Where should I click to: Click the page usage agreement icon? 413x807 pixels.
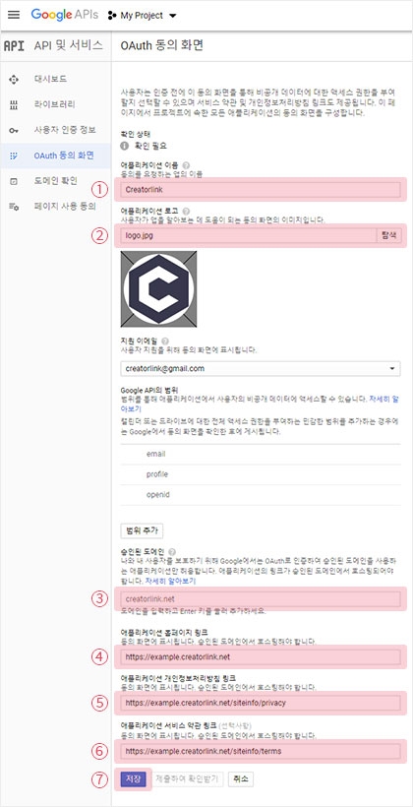click(x=14, y=207)
